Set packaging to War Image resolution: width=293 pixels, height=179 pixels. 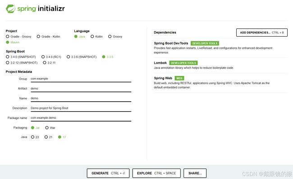coord(50,128)
